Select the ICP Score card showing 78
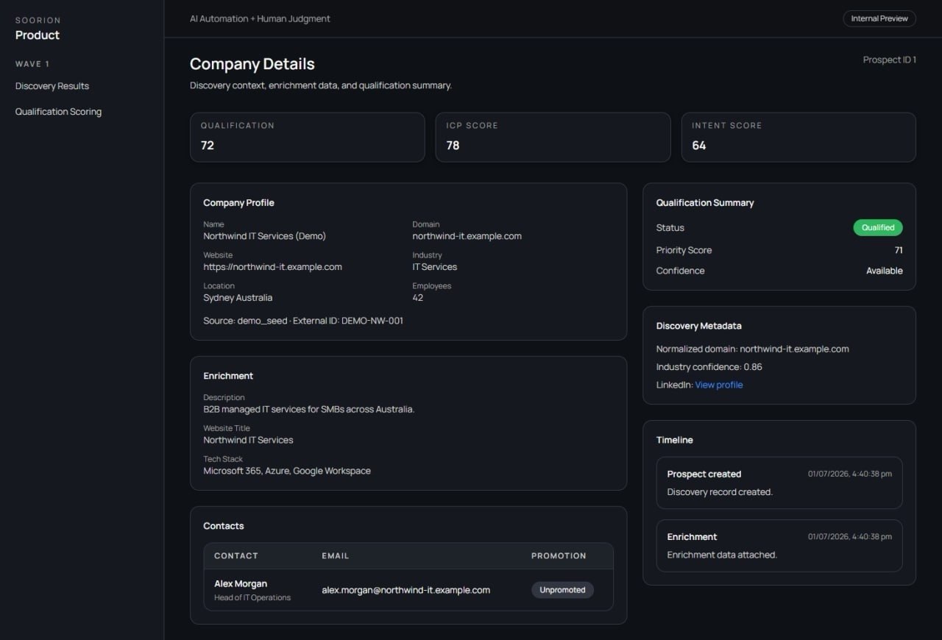 click(x=553, y=137)
